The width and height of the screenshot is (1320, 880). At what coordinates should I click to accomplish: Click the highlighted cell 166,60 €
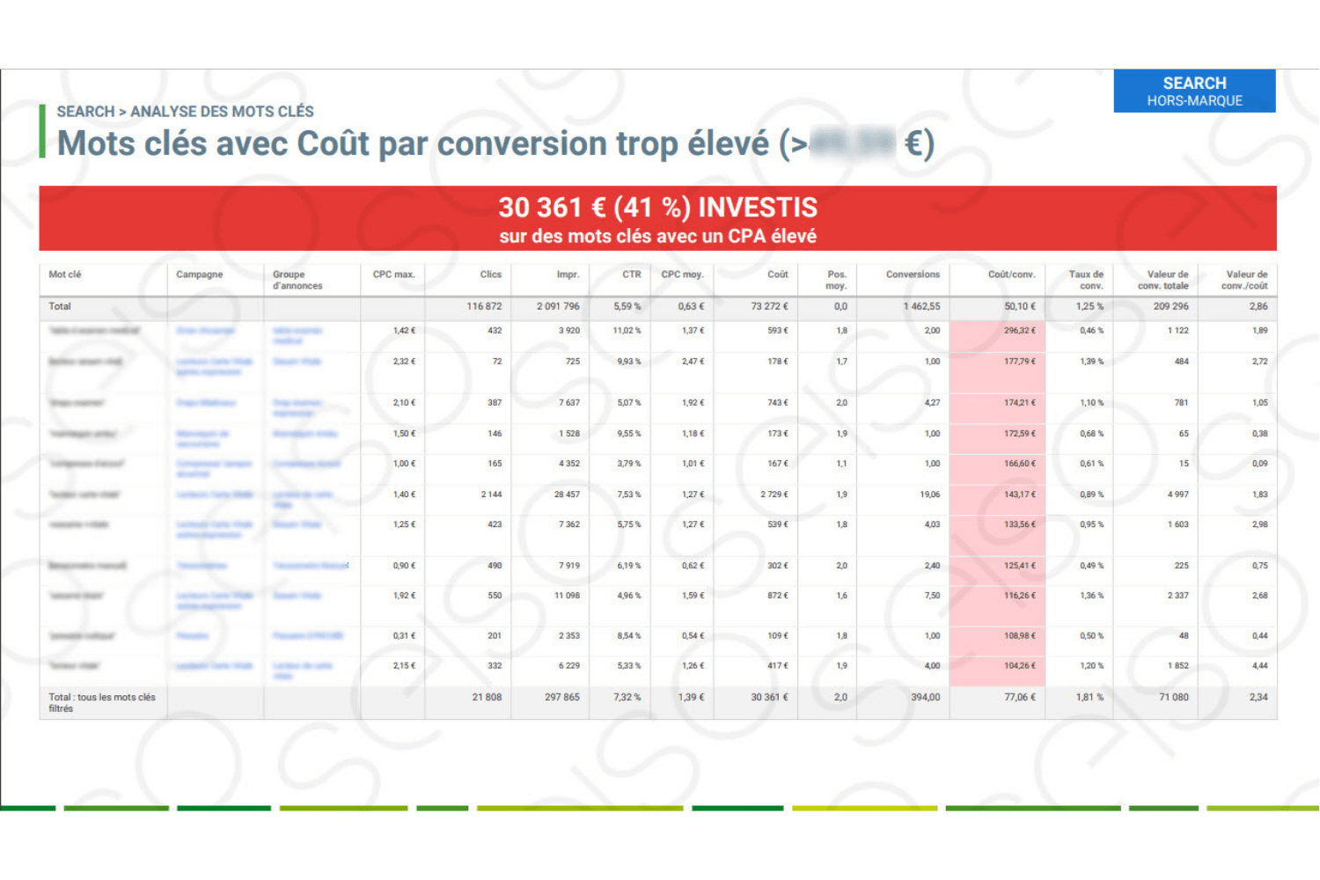point(998,469)
